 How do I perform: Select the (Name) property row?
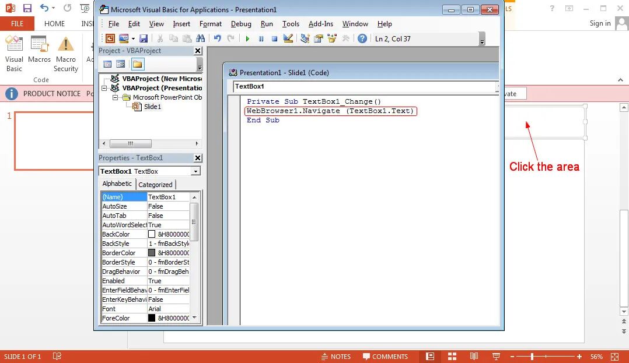click(145, 197)
